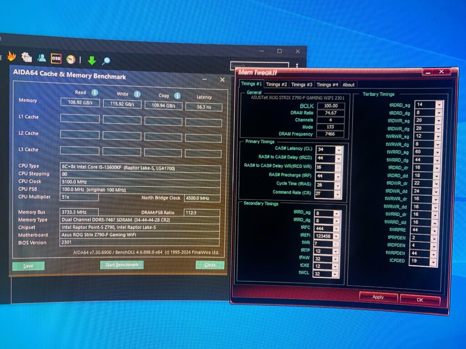Image resolution: width=466 pixels, height=349 pixels.
Task: Open tRDWR_sg dropdown
Action: (x=439, y=121)
